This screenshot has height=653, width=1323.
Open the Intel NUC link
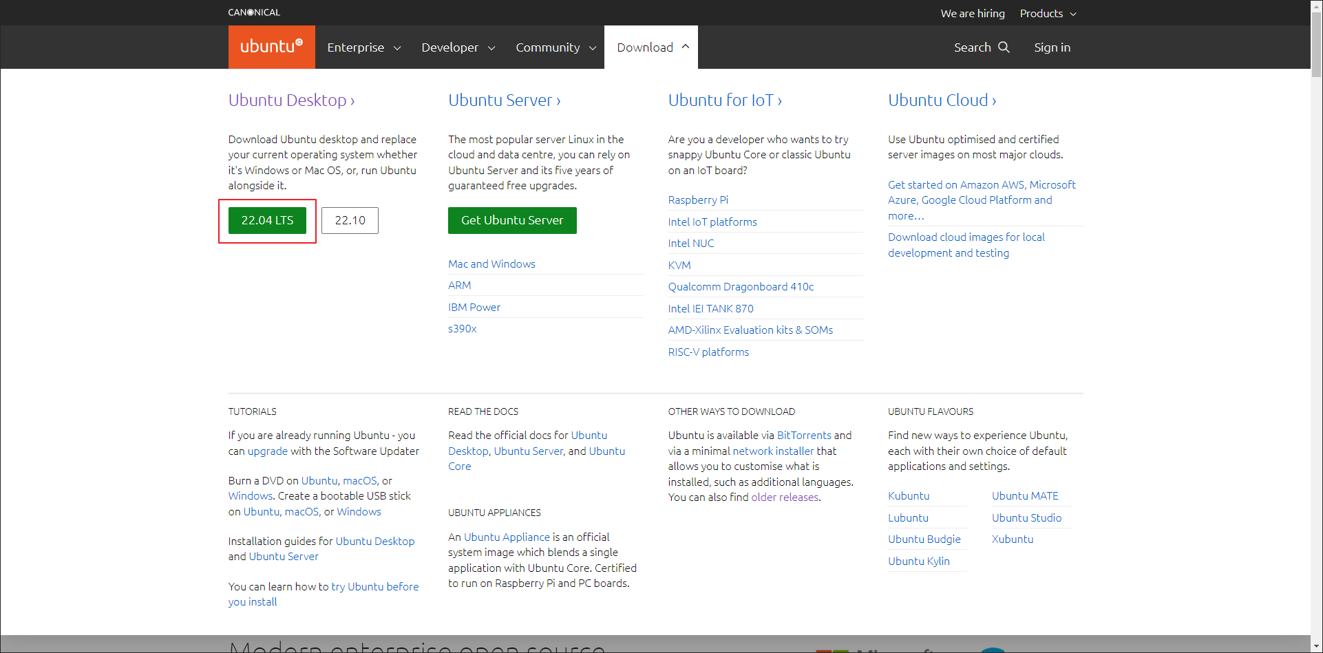click(x=691, y=243)
